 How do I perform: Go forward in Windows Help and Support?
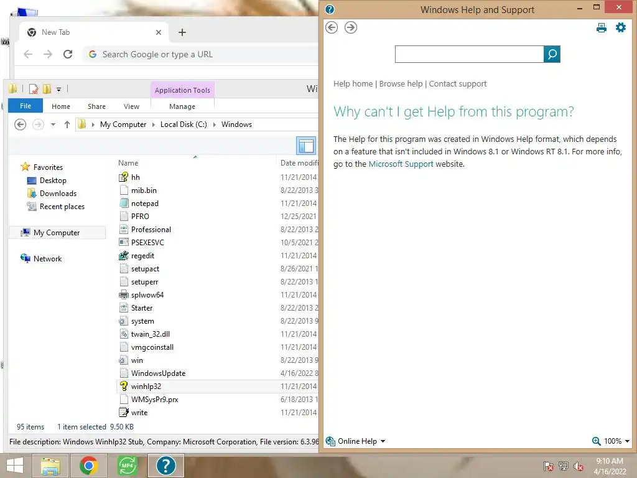[351, 27]
